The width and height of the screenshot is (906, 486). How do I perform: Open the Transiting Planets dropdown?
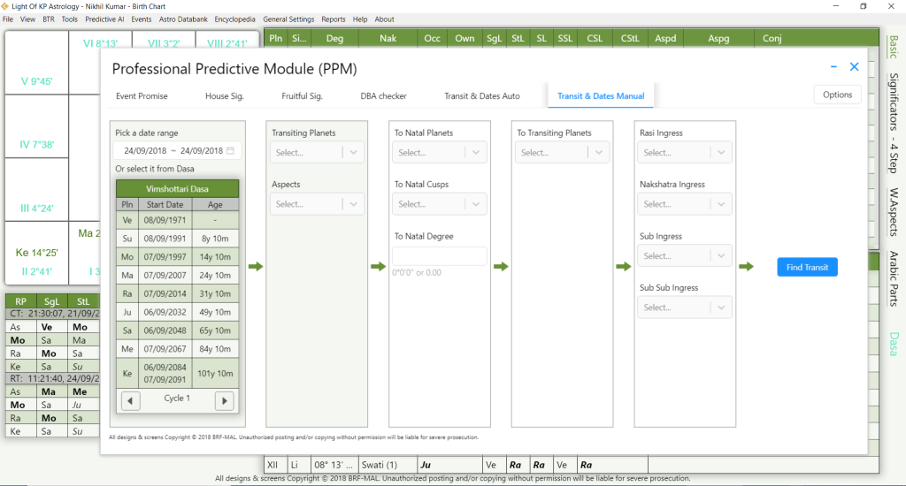318,153
